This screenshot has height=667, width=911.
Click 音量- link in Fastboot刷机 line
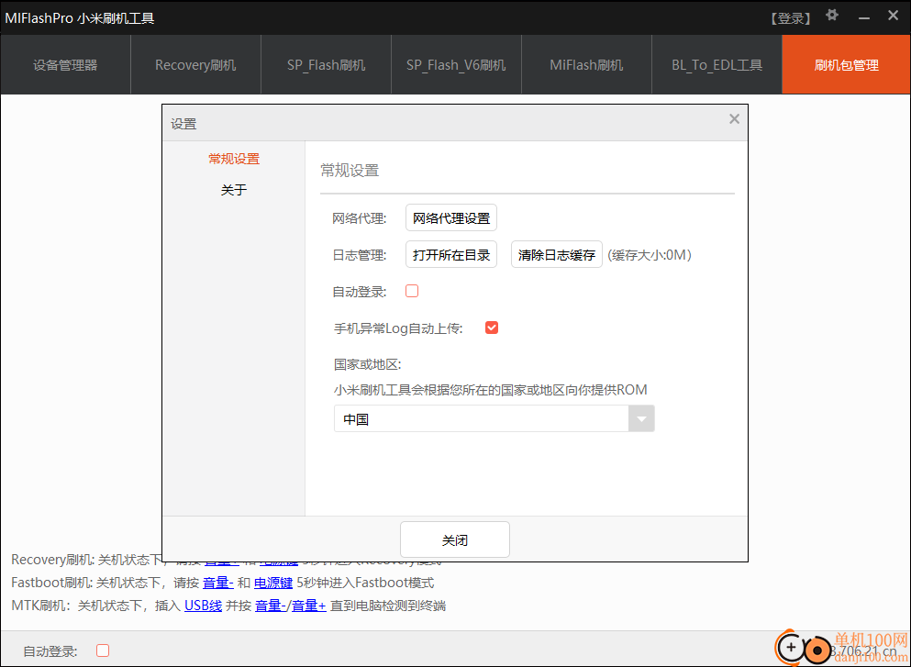[x=218, y=583]
